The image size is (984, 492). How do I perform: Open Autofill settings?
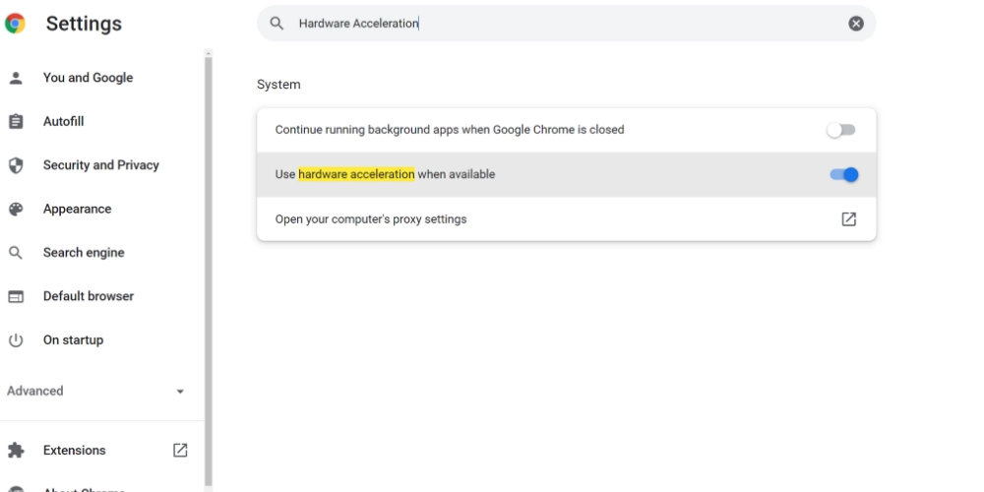63,122
